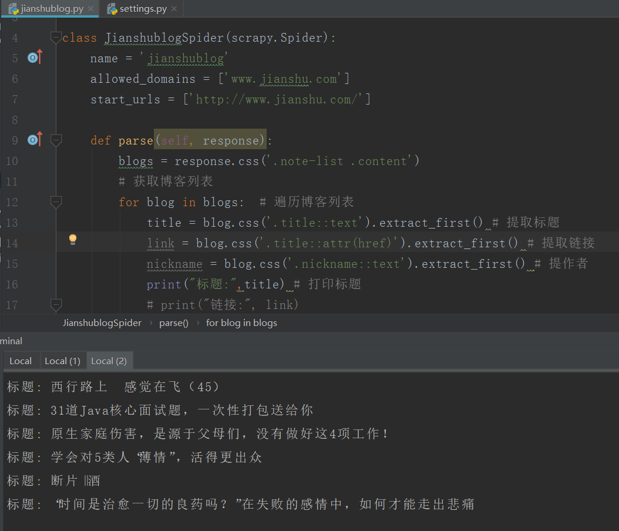This screenshot has width=619, height=531.
Task: Select the Local (1) terminal tab
Action: point(62,360)
